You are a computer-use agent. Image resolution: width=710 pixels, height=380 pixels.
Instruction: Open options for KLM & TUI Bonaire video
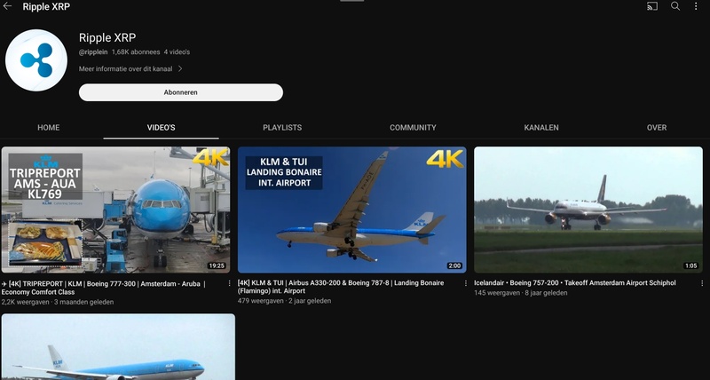(x=465, y=283)
